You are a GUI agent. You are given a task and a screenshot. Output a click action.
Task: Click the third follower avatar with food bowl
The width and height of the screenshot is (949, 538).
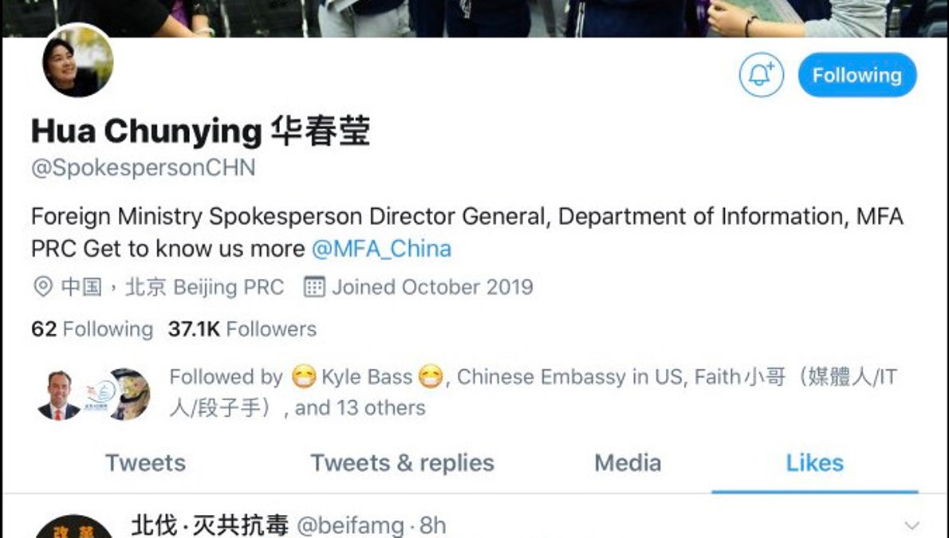(130, 395)
